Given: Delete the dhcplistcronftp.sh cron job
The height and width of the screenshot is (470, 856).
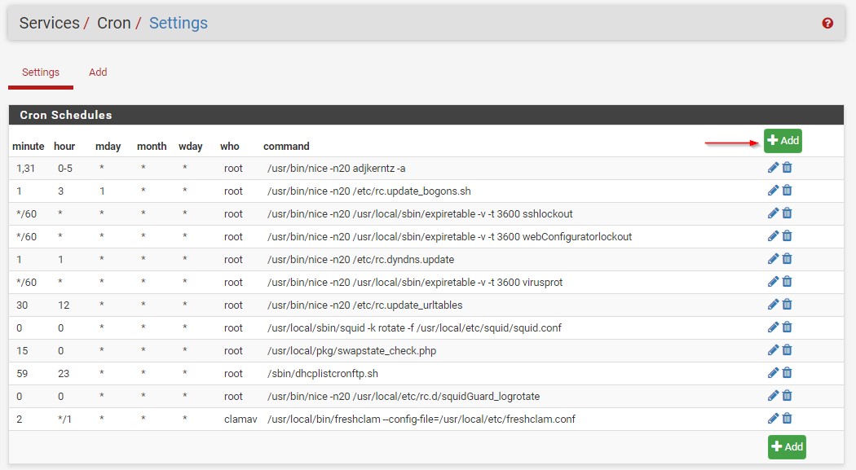Looking at the screenshot, I should 788,373.
